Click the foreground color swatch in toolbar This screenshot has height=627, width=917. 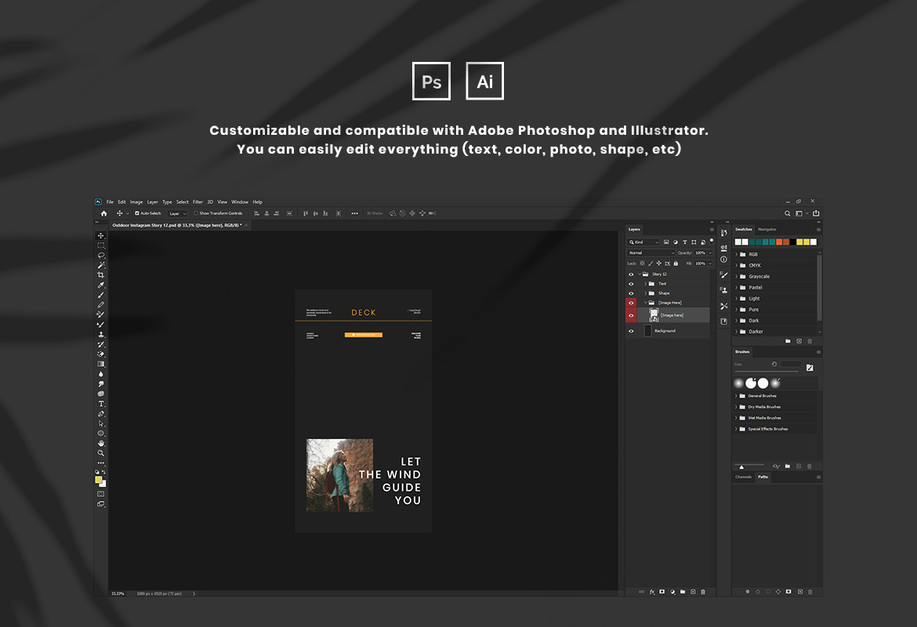[99, 480]
